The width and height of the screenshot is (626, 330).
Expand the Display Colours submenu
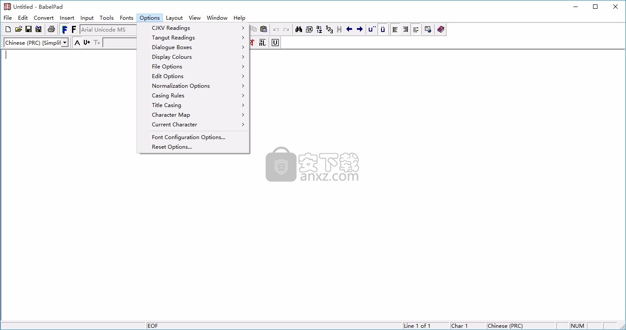tap(193, 57)
